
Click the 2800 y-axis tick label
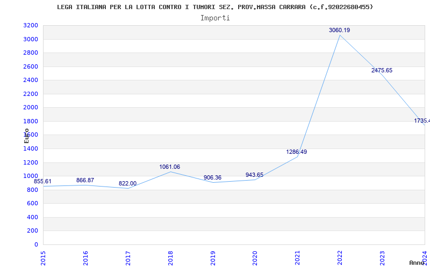click(31, 53)
